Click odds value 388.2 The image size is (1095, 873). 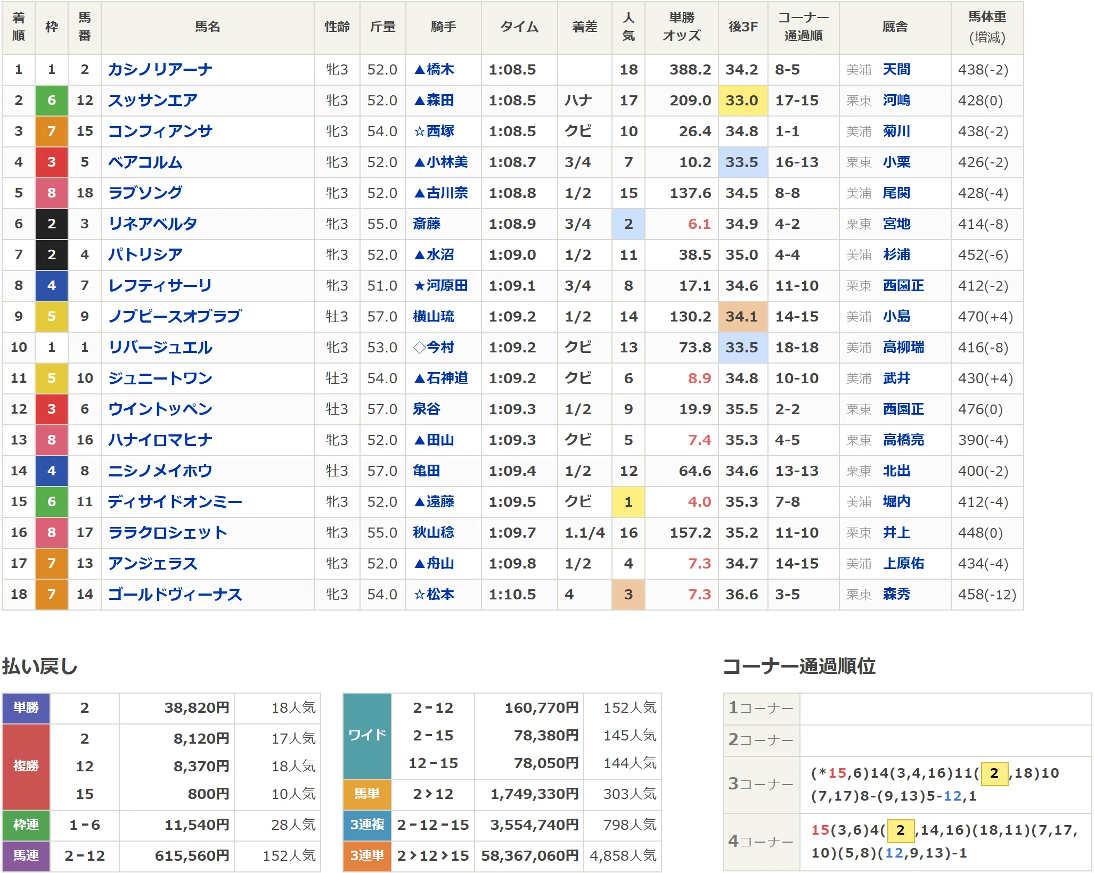(x=690, y=70)
